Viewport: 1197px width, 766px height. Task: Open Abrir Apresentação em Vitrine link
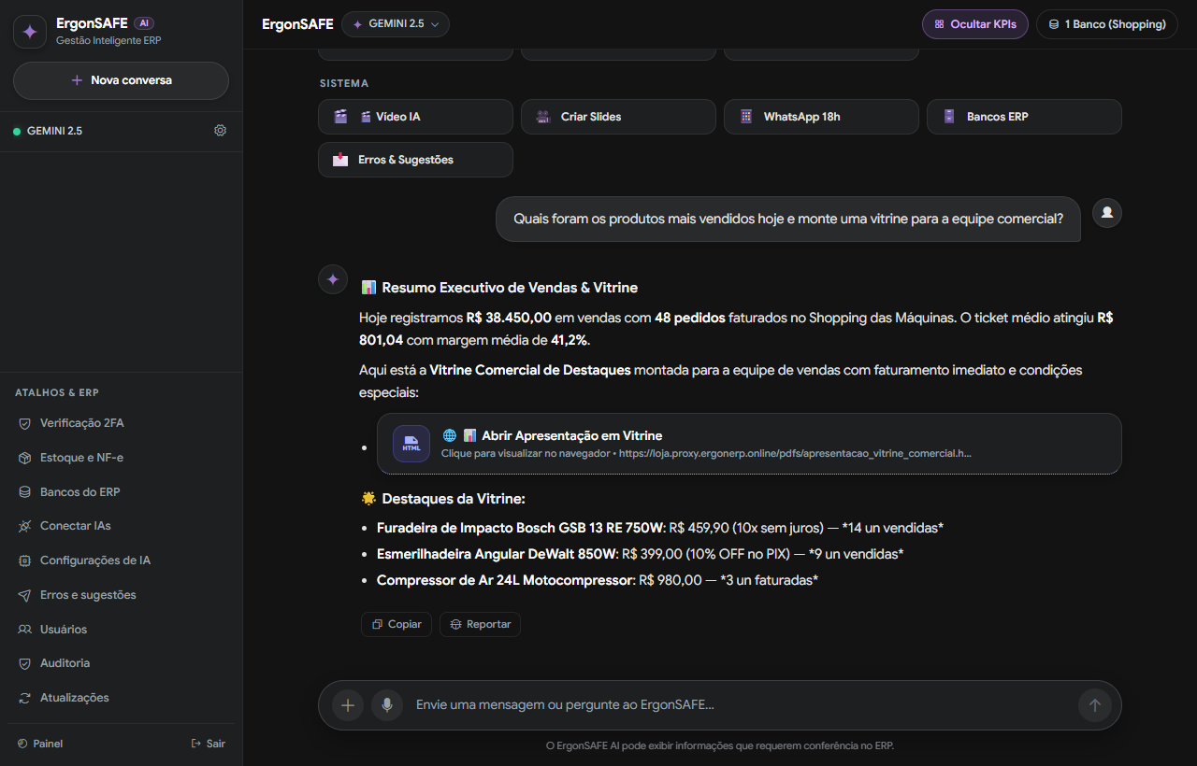pos(749,444)
